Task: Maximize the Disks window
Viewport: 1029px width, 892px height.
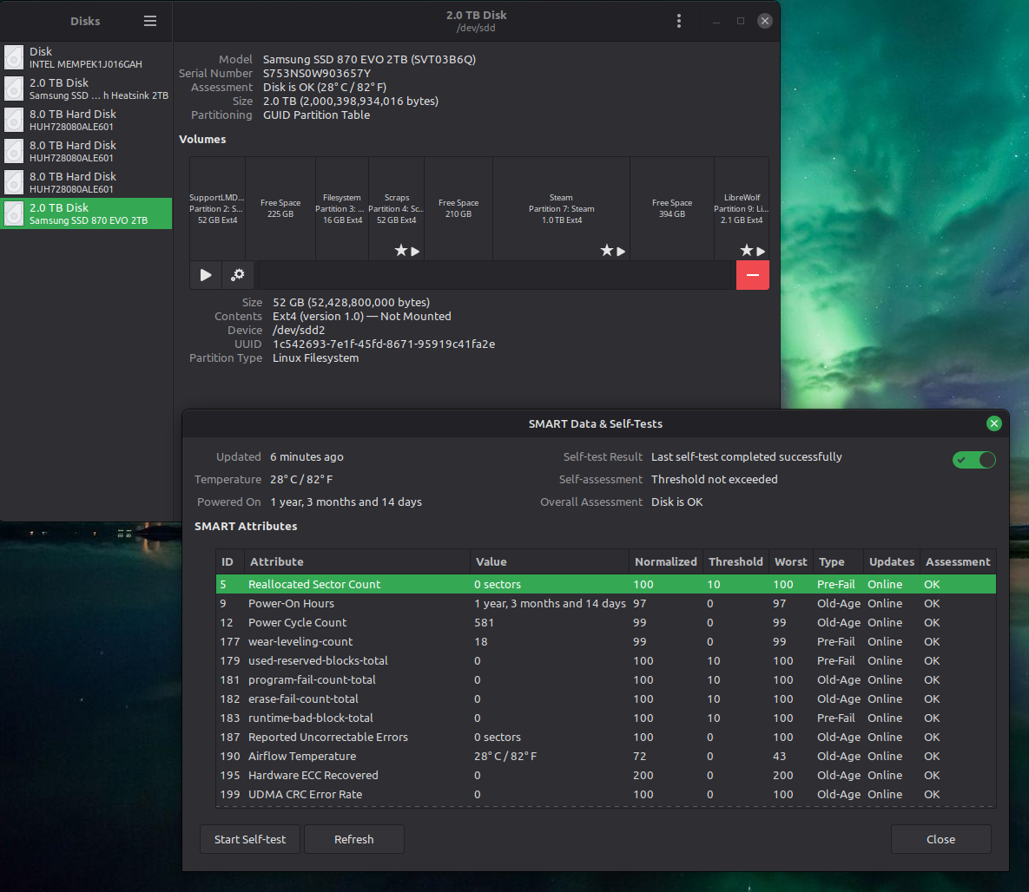Action: click(x=740, y=21)
